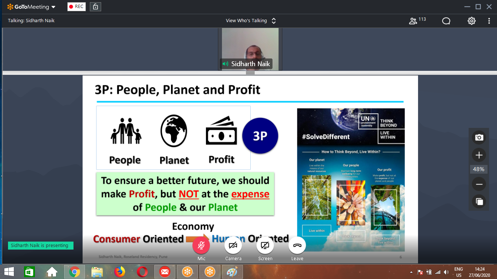Click the zoom out minus button

point(479,184)
